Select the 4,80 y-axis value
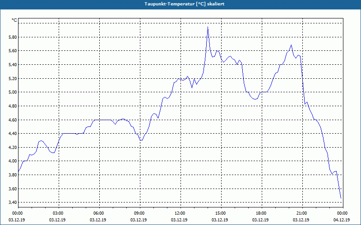This screenshot has width=361, height=225. click(13, 106)
